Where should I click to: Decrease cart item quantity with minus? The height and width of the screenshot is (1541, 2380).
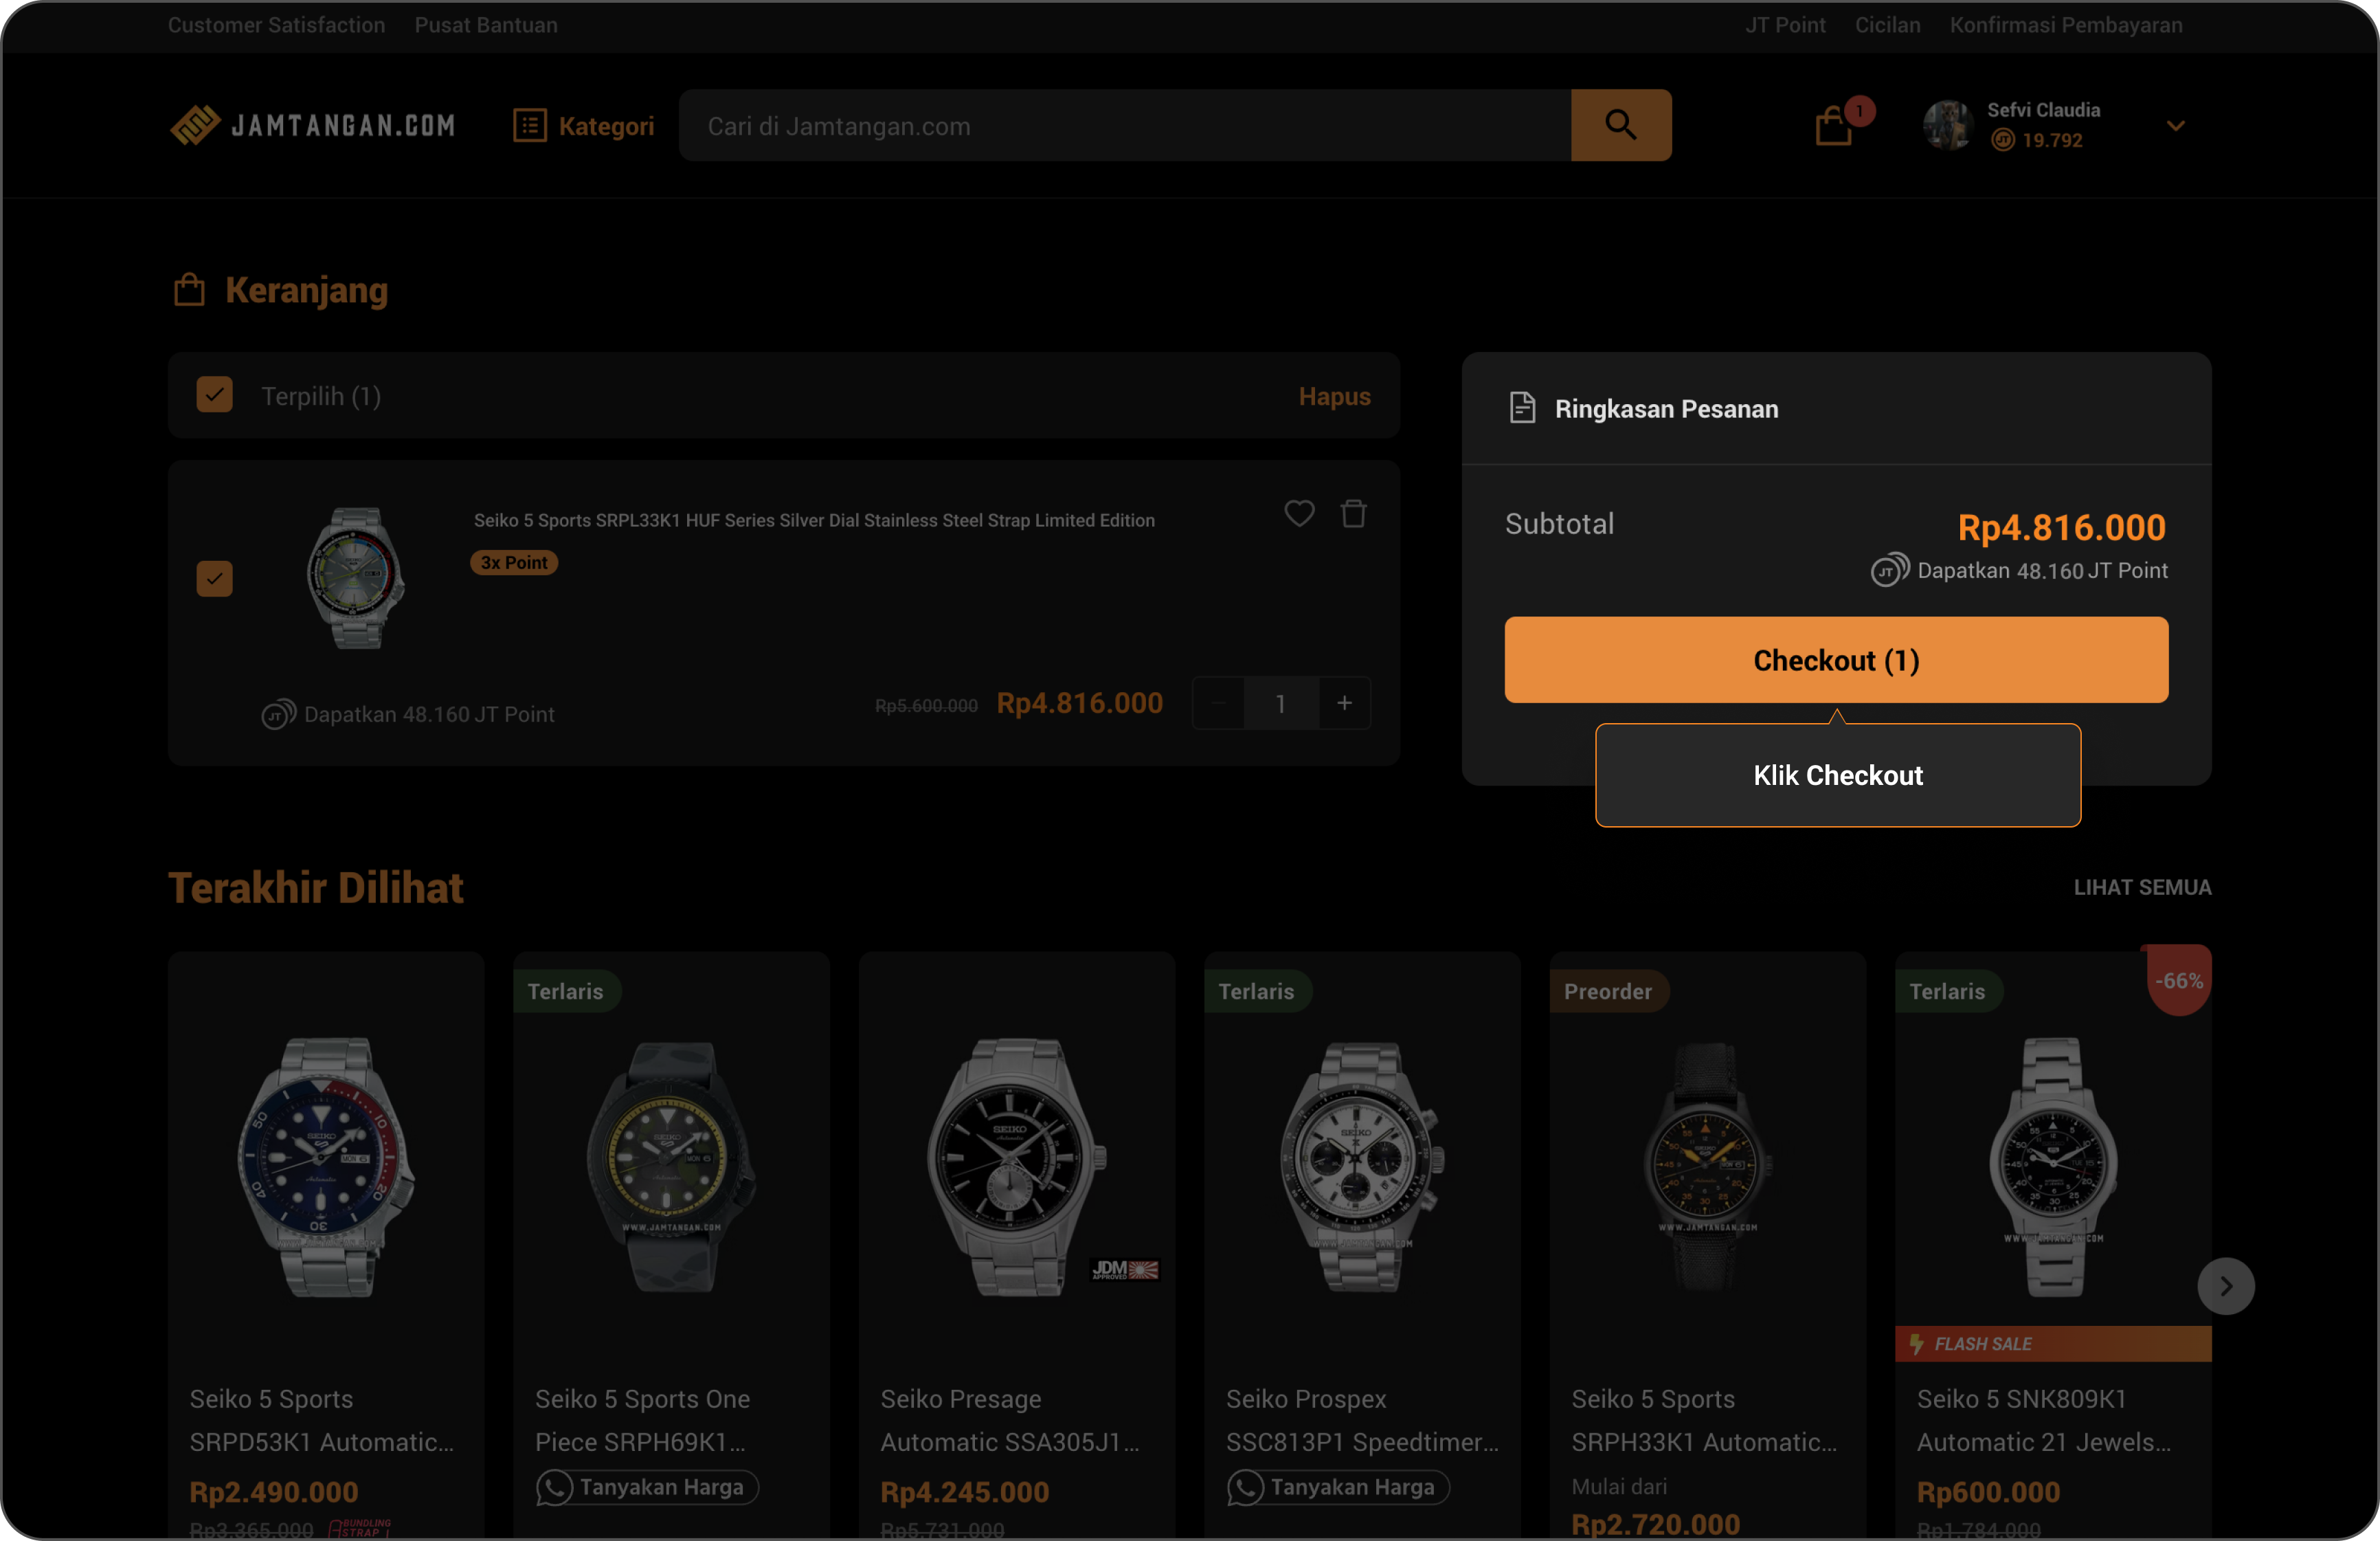coord(1218,703)
